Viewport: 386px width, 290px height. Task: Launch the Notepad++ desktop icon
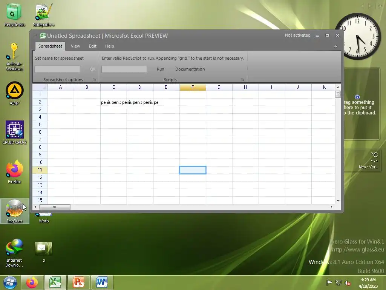tap(44, 15)
